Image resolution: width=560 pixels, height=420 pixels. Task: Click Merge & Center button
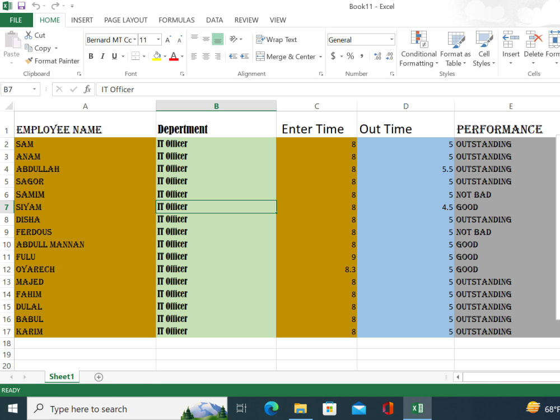[x=286, y=57]
